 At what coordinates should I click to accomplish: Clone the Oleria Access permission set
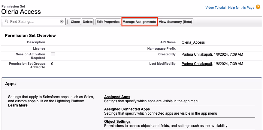75,22
